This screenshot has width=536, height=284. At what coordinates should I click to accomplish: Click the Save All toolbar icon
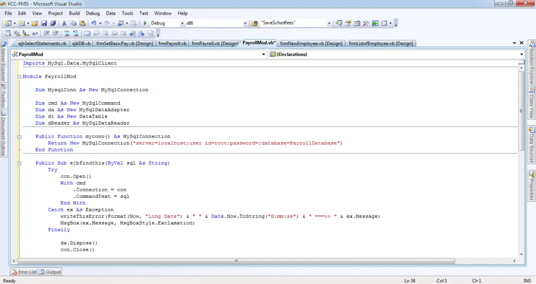tap(52, 23)
